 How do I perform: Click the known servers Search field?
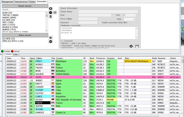click(25, 10)
